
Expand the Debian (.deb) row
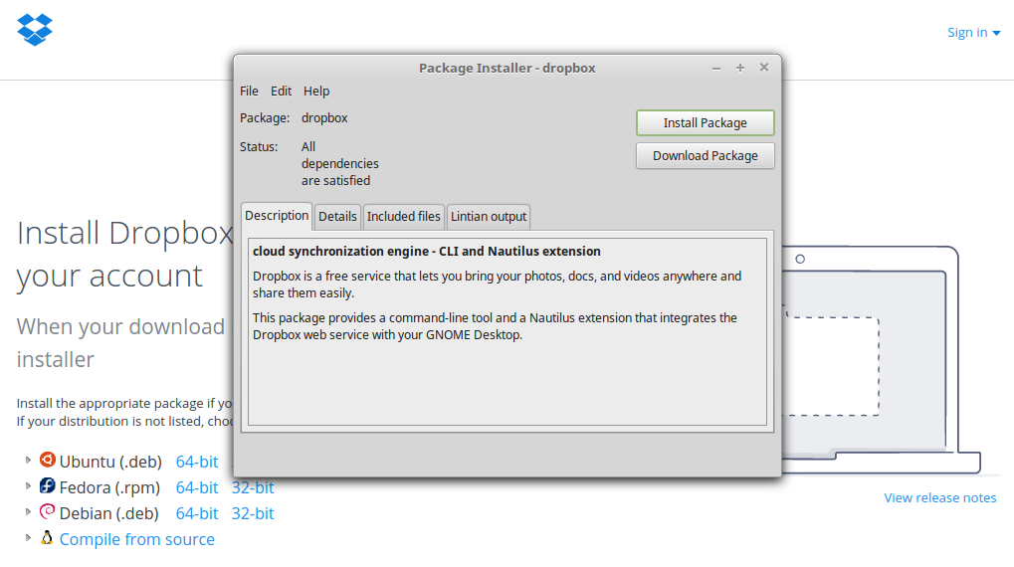point(28,512)
